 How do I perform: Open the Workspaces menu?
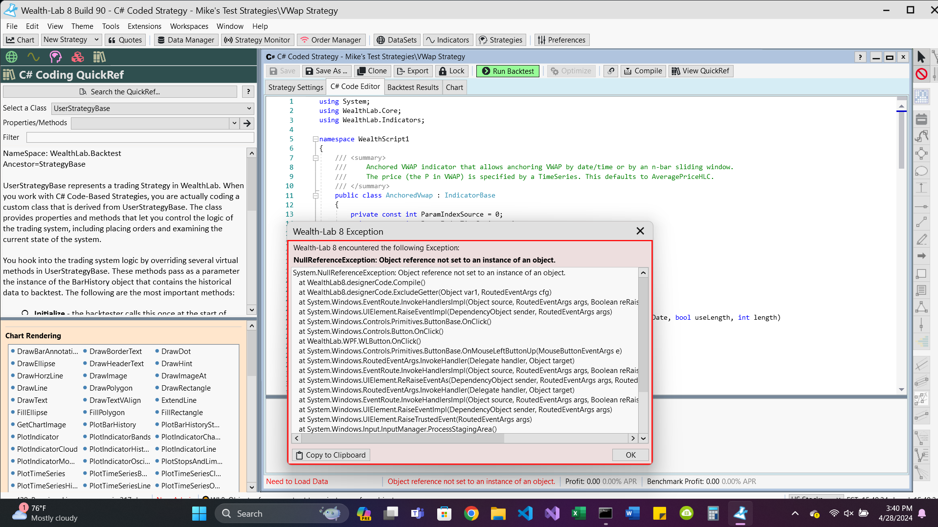189,26
